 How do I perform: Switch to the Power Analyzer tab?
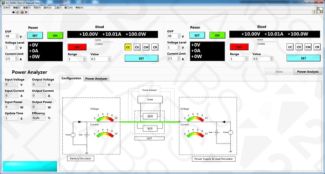97,79
